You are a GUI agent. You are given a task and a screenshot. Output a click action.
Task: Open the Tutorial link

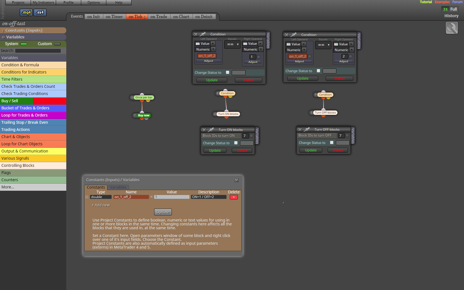[x=426, y=2]
